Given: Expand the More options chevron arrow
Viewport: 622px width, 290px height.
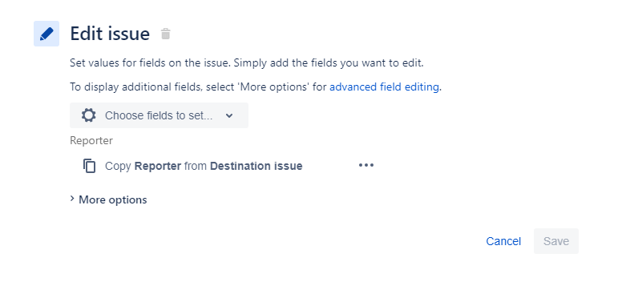Looking at the screenshot, I should pyautogui.click(x=72, y=199).
